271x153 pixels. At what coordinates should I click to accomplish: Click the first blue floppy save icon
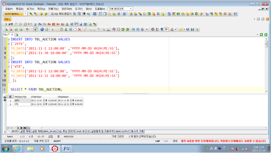click(188, 30)
